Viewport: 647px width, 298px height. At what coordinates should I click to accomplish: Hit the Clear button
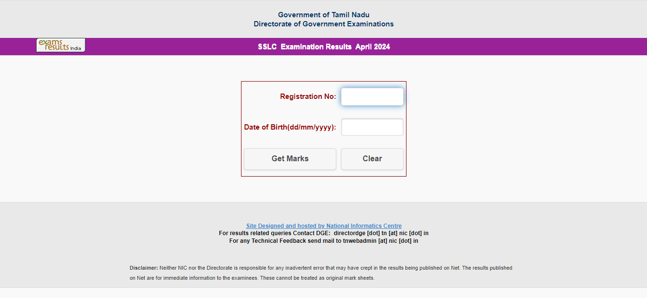[372, 159]
